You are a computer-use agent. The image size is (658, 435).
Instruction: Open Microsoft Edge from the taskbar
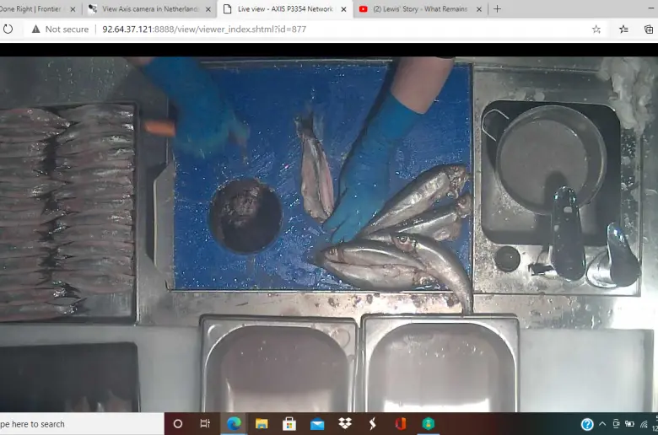234,424
